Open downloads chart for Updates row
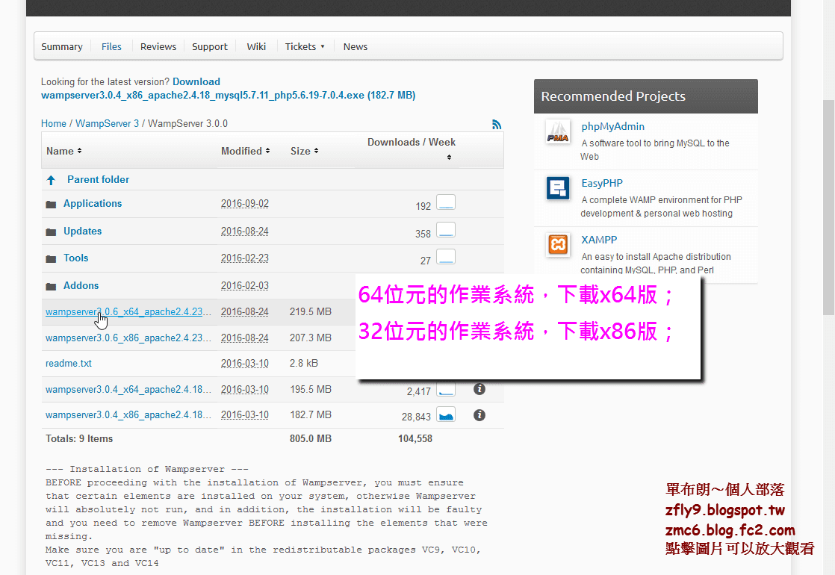 coord(446,229)
